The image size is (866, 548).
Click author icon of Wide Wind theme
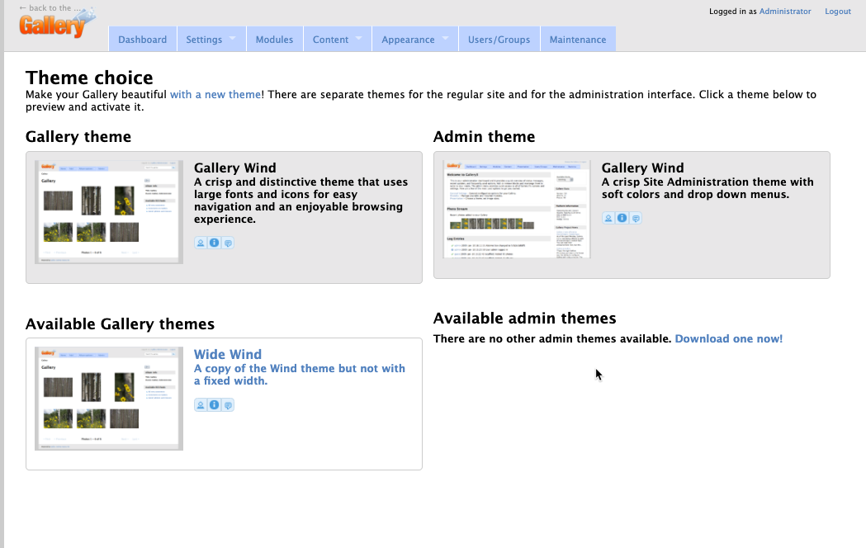201,405
